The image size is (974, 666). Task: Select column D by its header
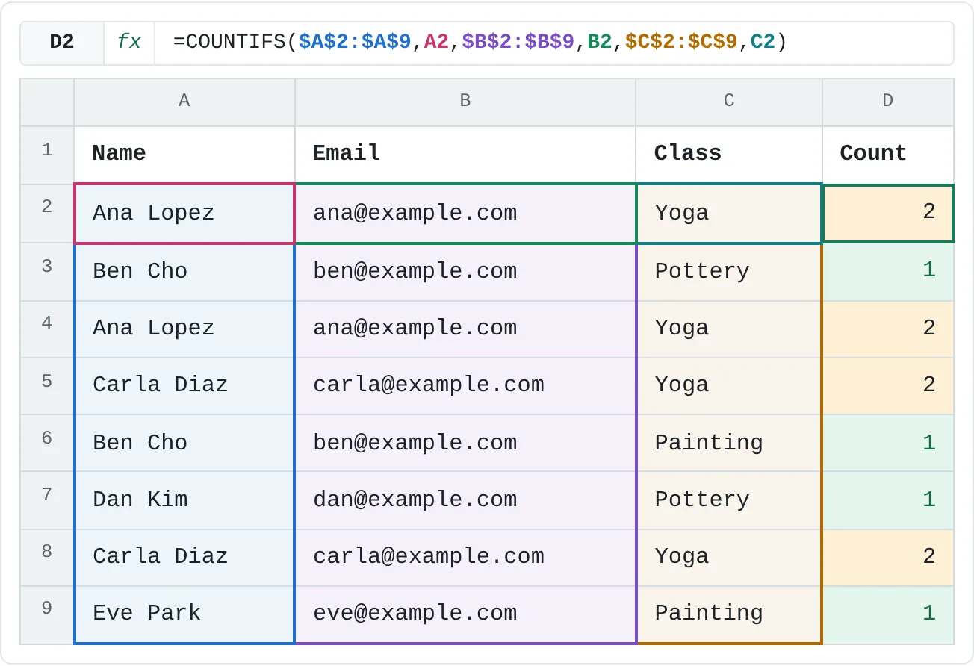(887, 101)
